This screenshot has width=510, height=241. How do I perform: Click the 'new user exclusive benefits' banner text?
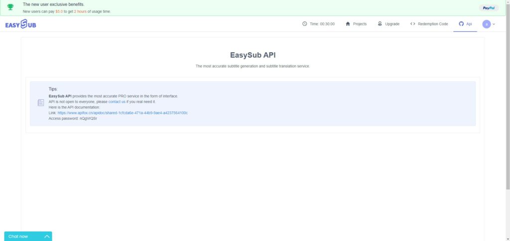(53, 4)
